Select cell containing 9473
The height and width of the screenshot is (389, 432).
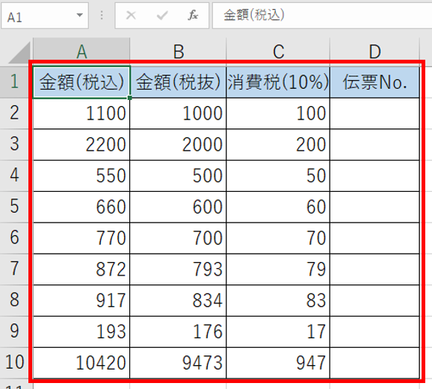click(x=178, y=363)
